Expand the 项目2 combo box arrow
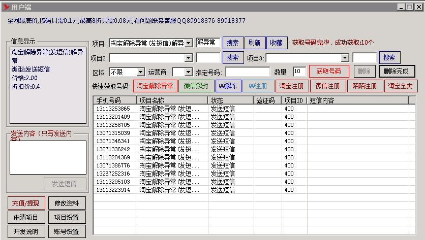 (189, 58)
